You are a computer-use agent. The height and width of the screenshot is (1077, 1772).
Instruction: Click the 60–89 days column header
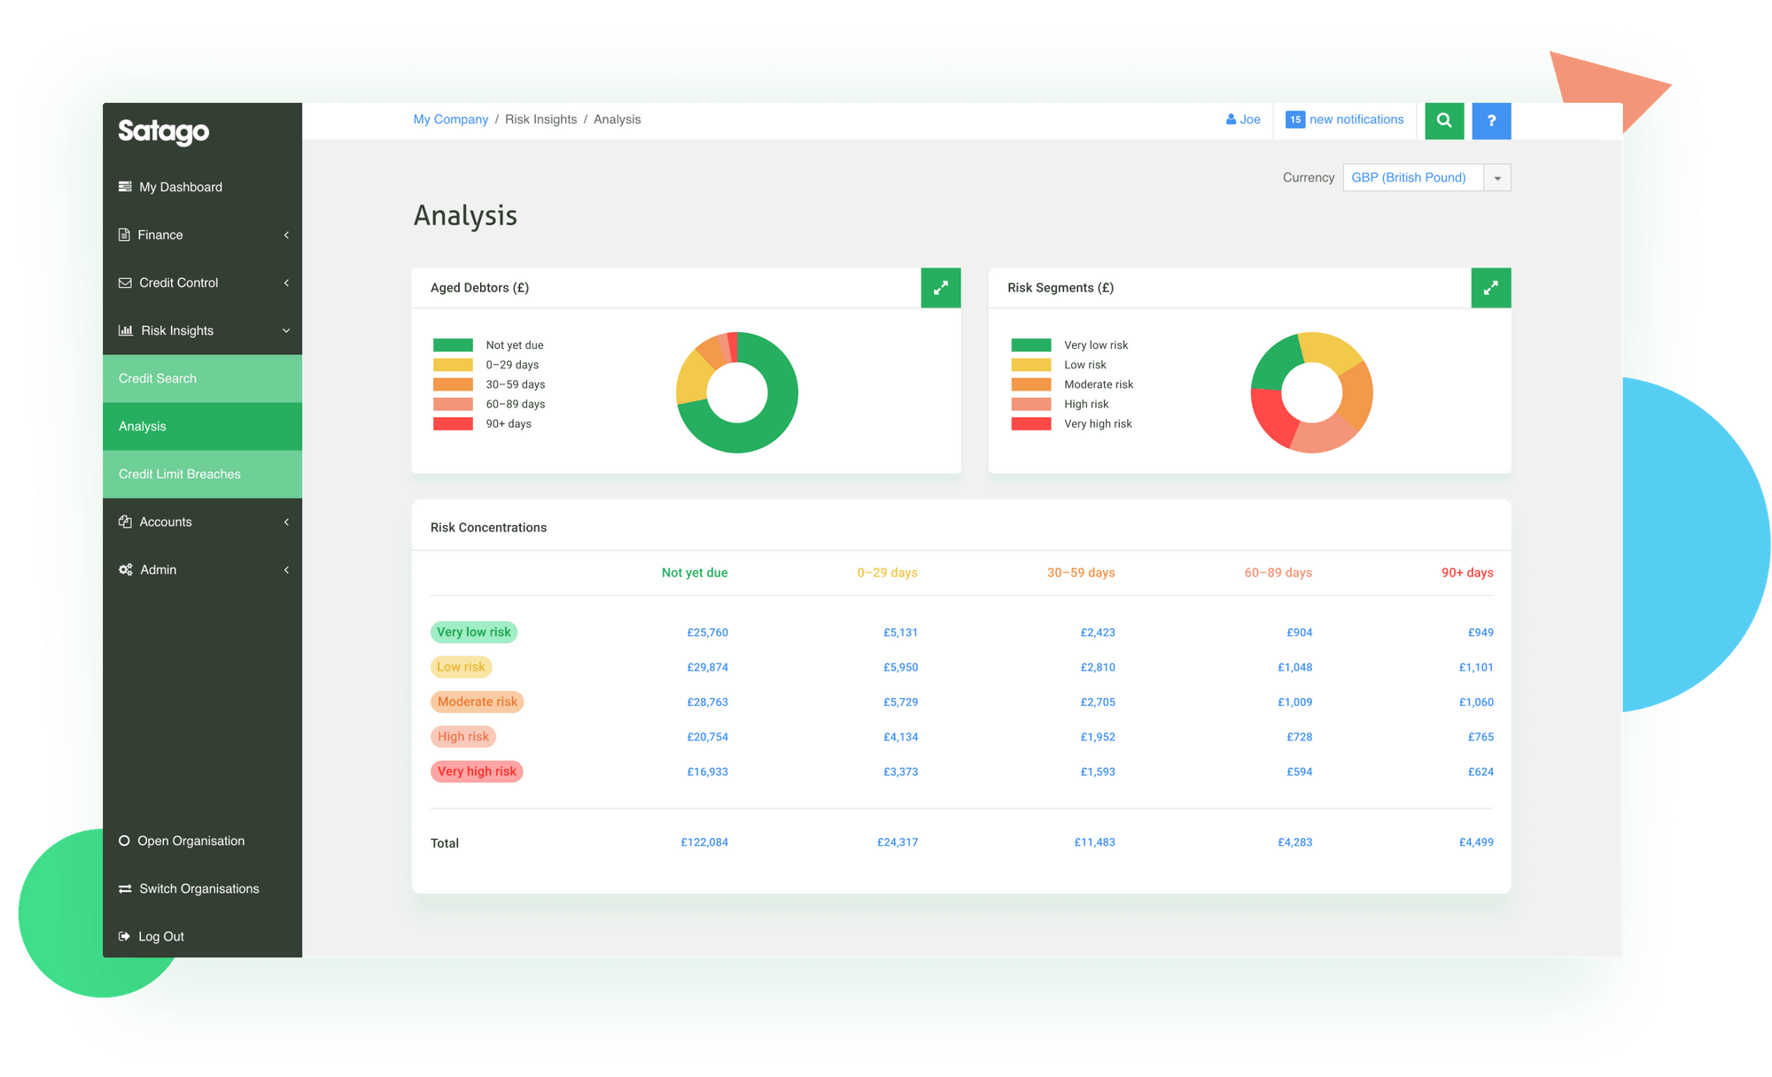pyautogui.click(x=1278, y=573)
